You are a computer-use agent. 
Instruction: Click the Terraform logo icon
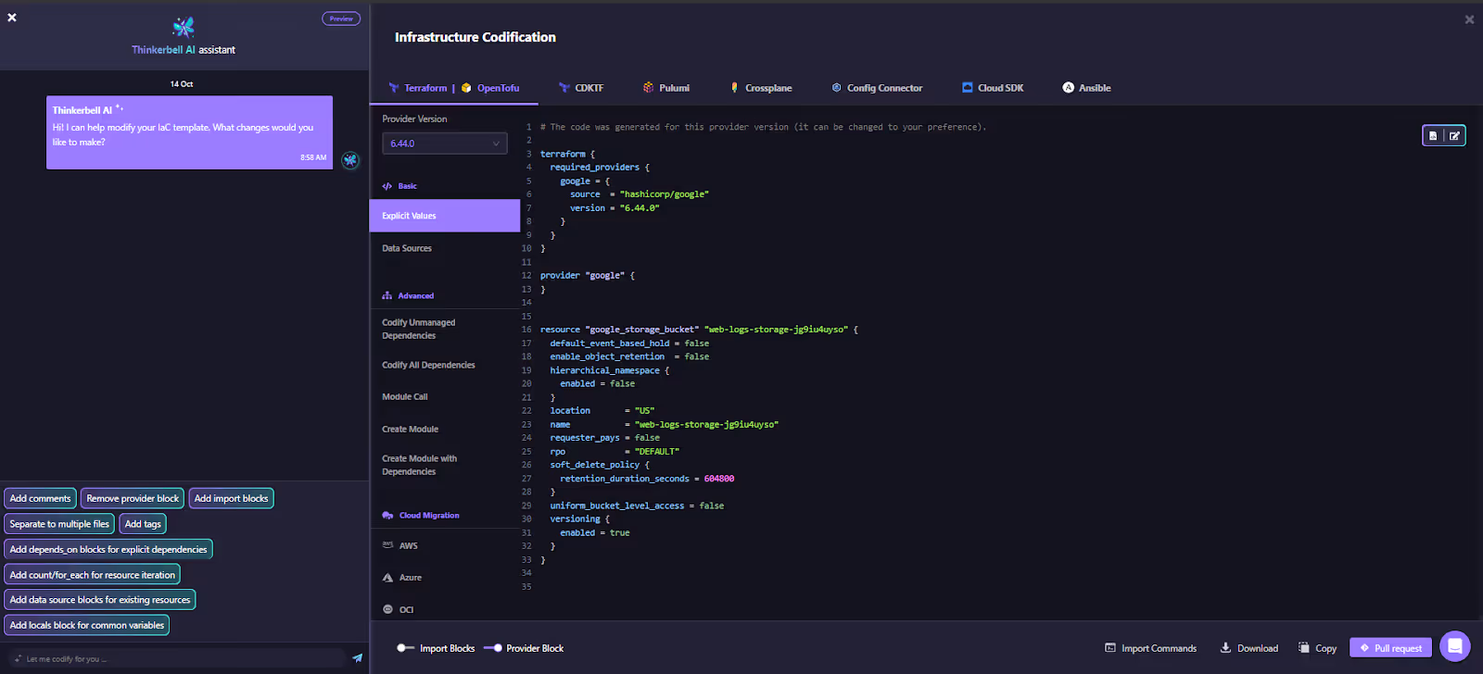click(x=394, y=88)
